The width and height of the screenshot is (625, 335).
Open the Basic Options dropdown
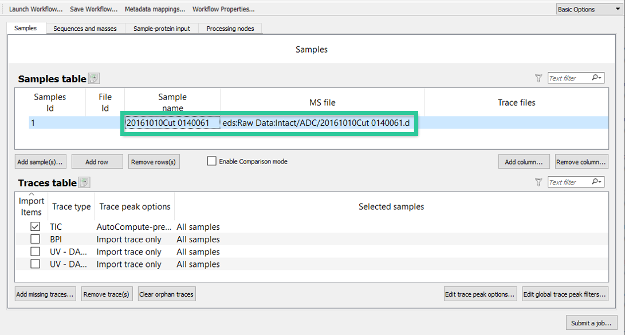pos(589,9)
